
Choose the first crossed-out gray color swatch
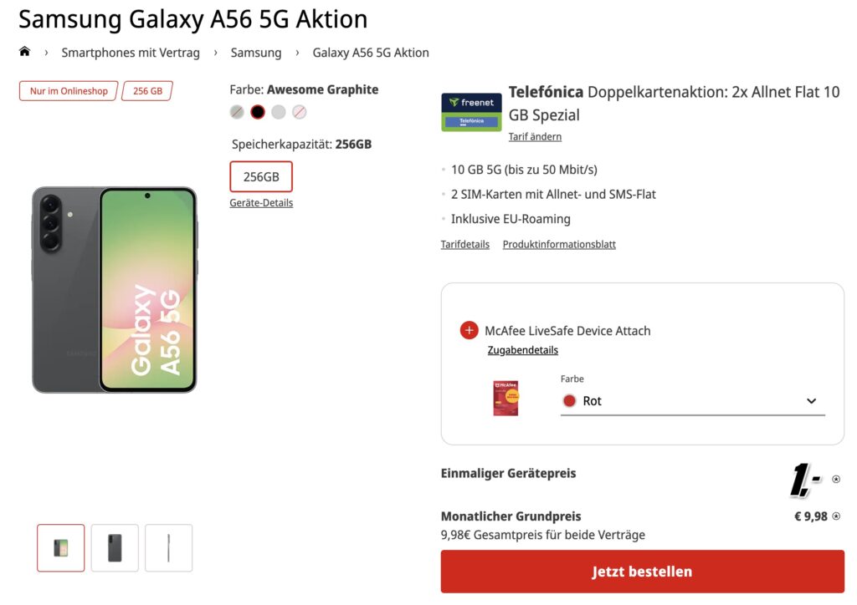point(237,112)
